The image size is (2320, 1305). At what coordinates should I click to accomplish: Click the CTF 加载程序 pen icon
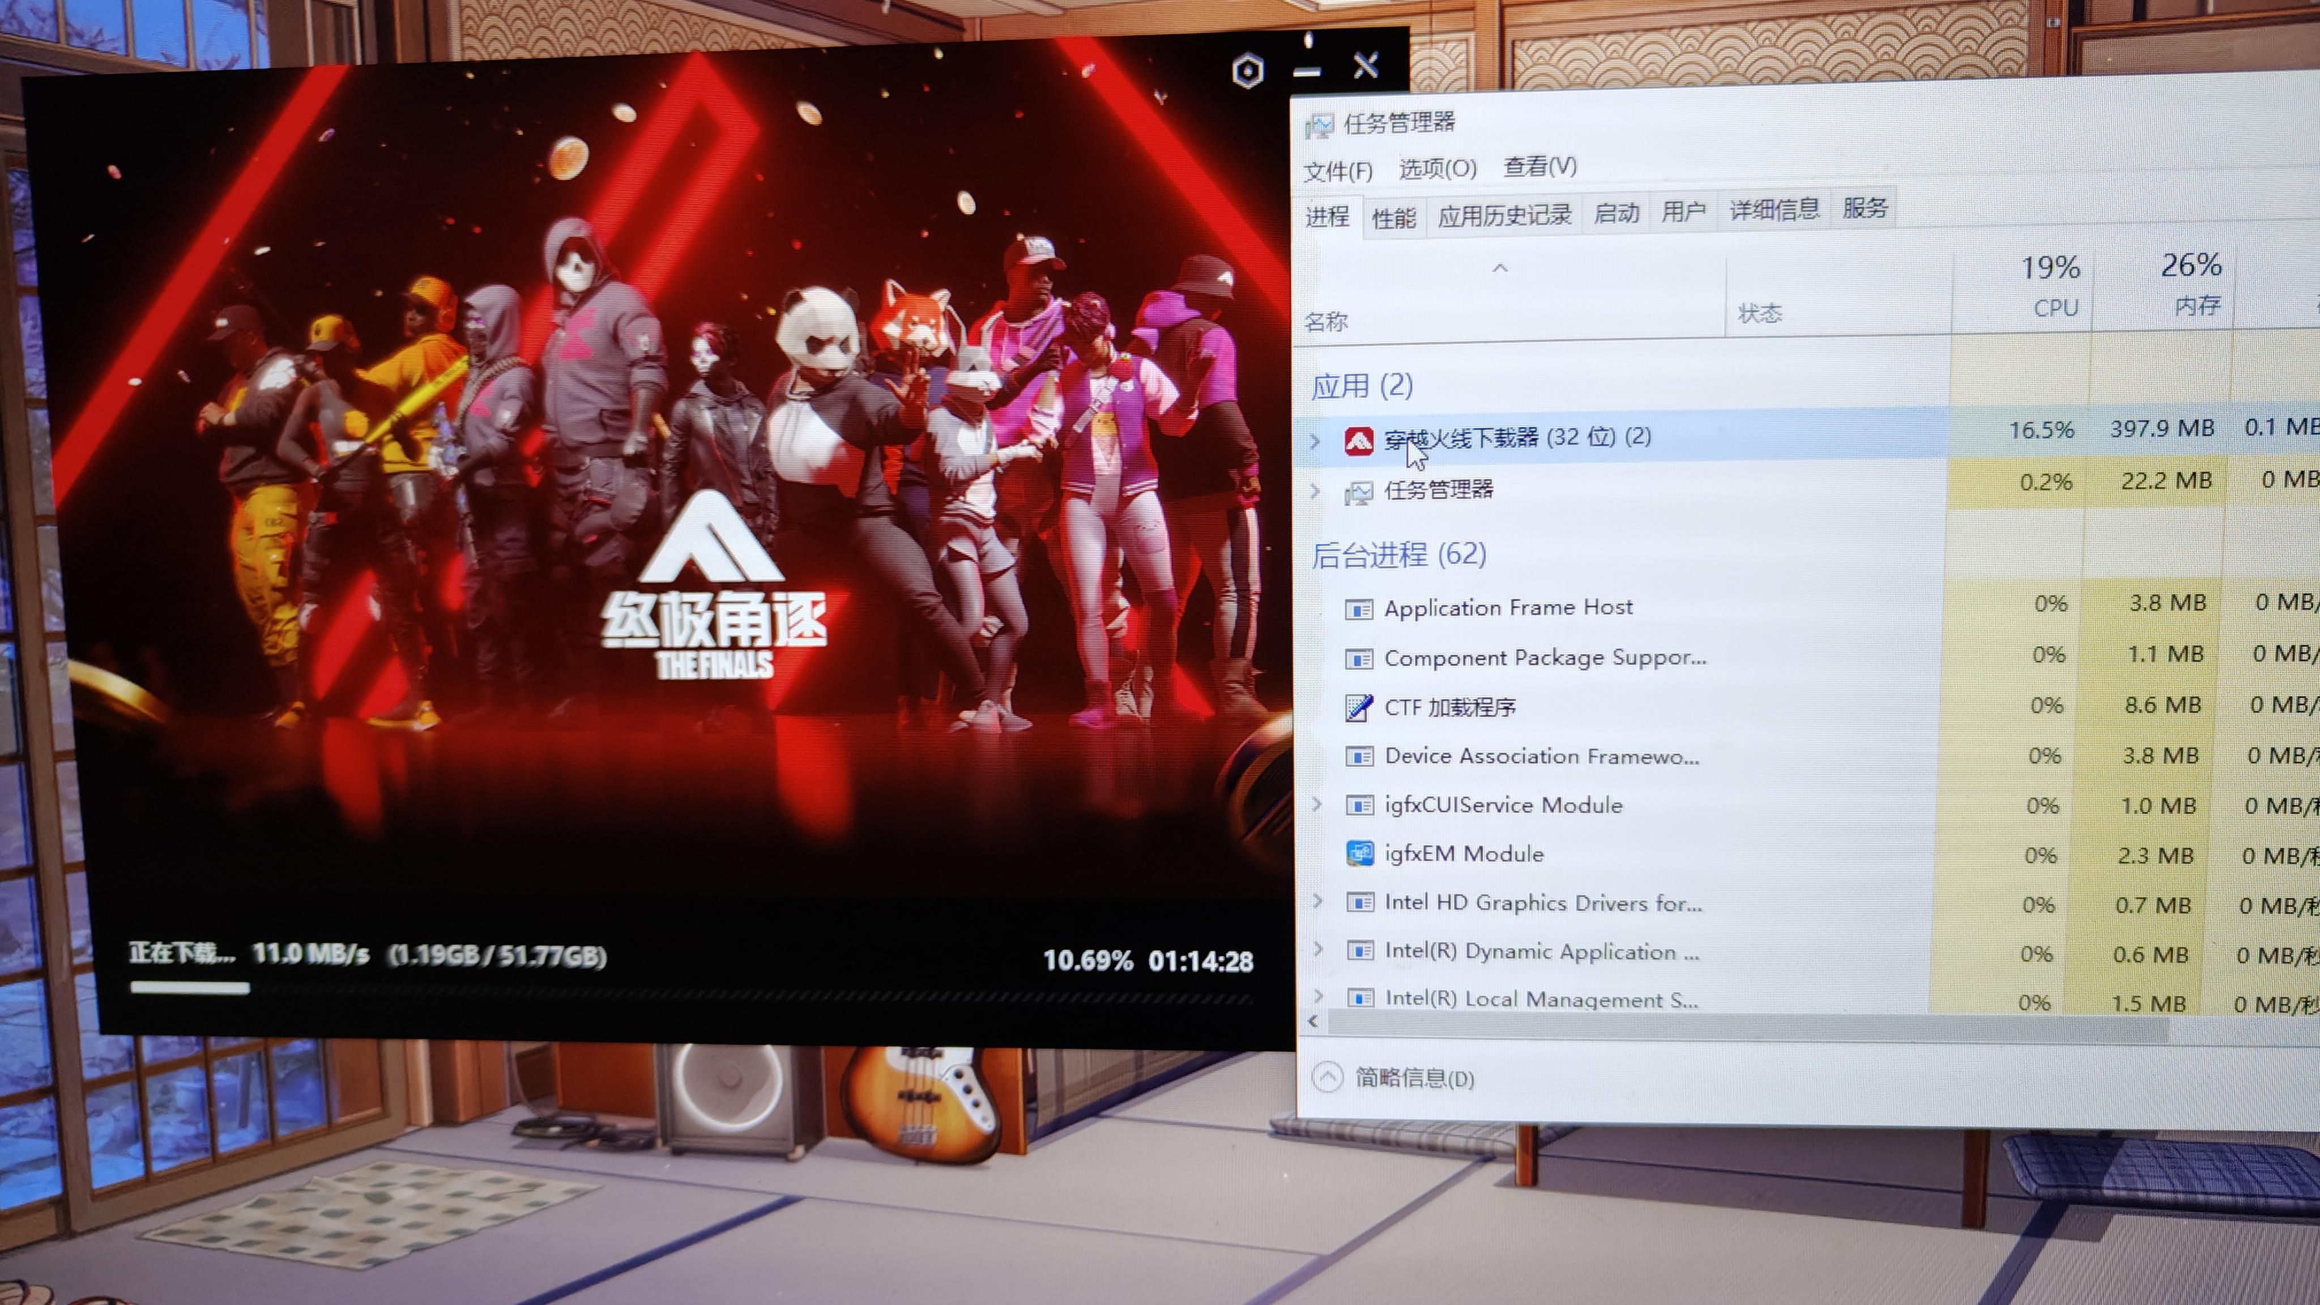coord(1358,708)
